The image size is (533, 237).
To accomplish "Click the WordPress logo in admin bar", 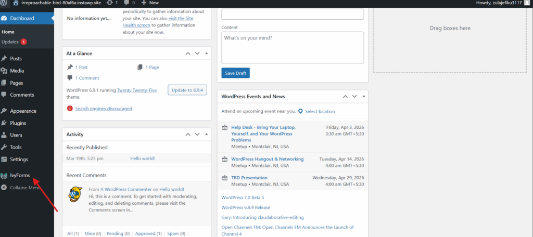I will (6, 3).
